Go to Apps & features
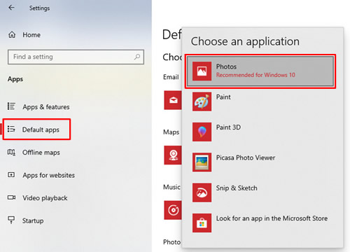The width and height of the screenshot is (350, 252). point(46,107)
